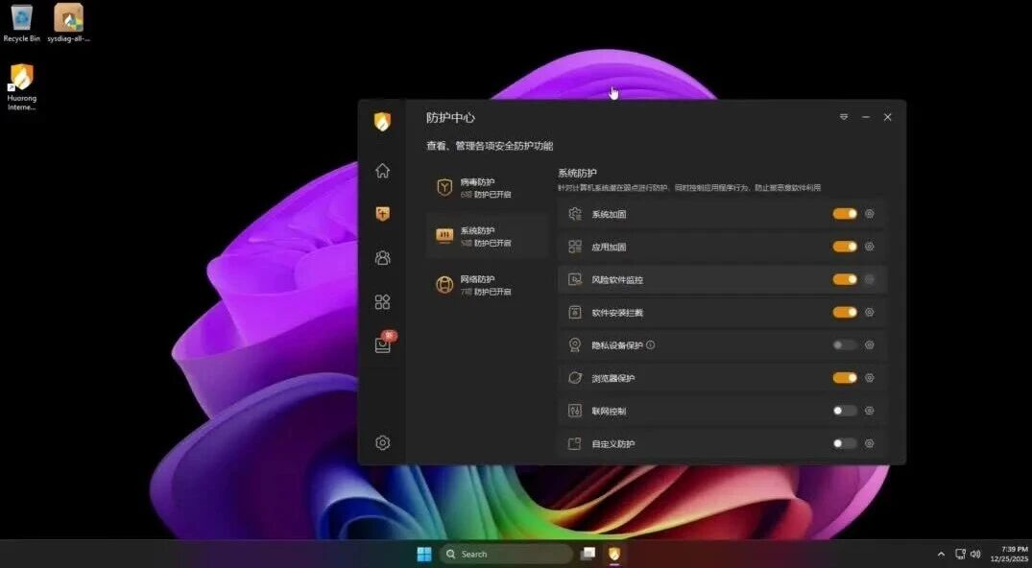Turn off the 应用加固 switch
The width and height of the screenshot is (1032, 568).
click(x=845, y=247)
